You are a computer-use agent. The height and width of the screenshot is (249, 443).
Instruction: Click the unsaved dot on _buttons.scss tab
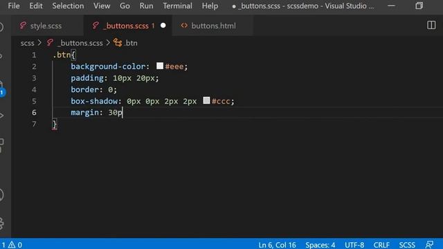(x=163, y=26)
